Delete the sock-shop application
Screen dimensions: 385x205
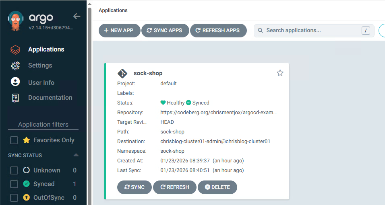pyautogui.click(x=217, y=187)
